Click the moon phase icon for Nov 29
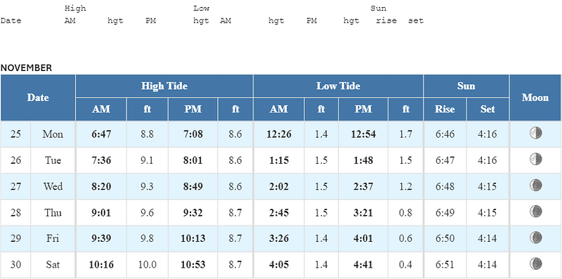This screenshot has height=279, width=562. pyautogui.click(x=535, y=238)
